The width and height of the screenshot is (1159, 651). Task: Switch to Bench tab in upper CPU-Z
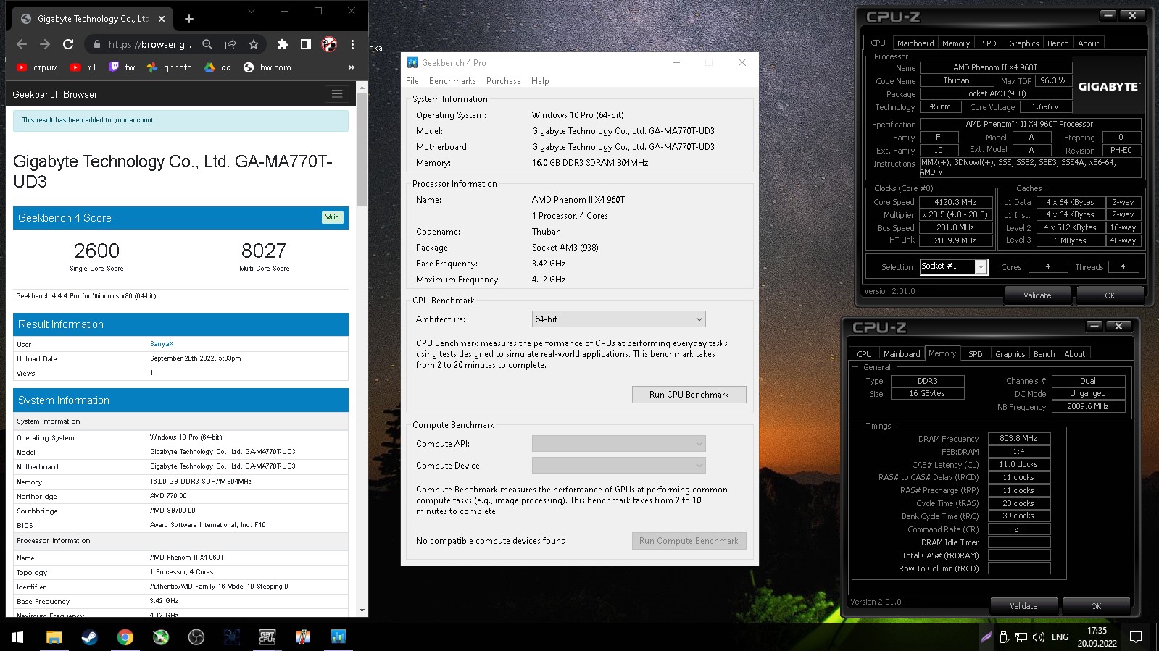pyautogui.click(x=1058, y=43)
